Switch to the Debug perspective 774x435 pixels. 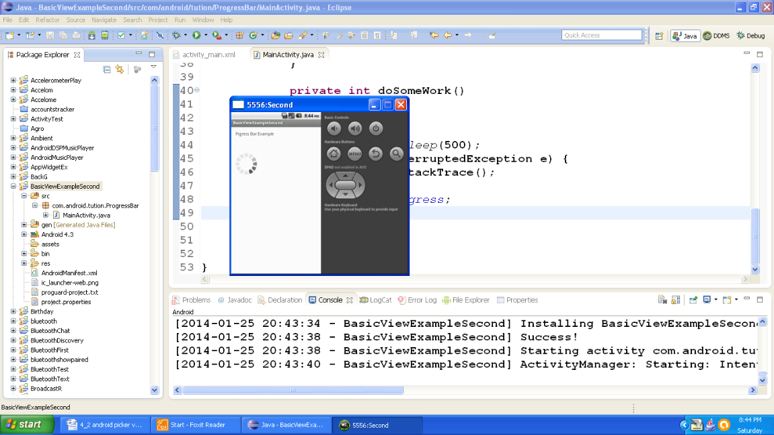tap(750, 36)
